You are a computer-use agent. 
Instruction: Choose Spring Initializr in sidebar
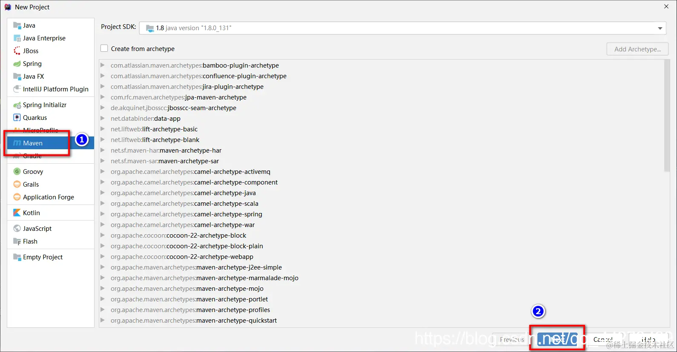[x=51, y=105]
